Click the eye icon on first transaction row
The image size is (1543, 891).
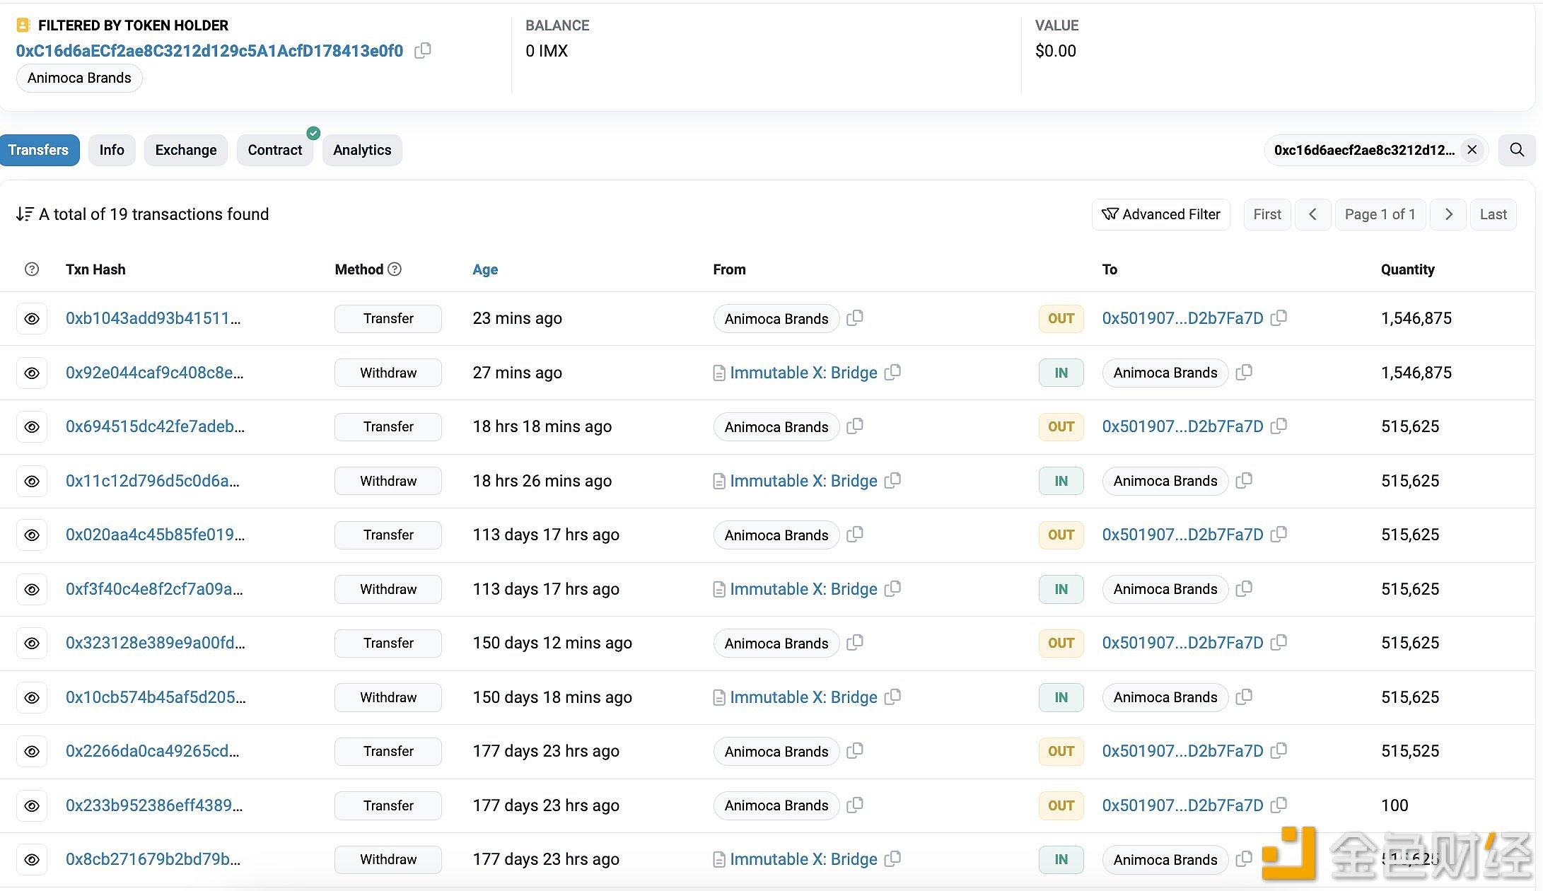coord(32,318)
